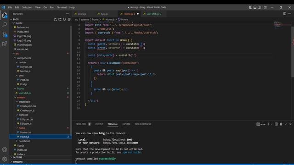Toggle panel layout icon in title bar

coord(255,7)
